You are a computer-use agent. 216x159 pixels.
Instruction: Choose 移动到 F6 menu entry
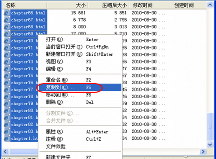(80, 95)
